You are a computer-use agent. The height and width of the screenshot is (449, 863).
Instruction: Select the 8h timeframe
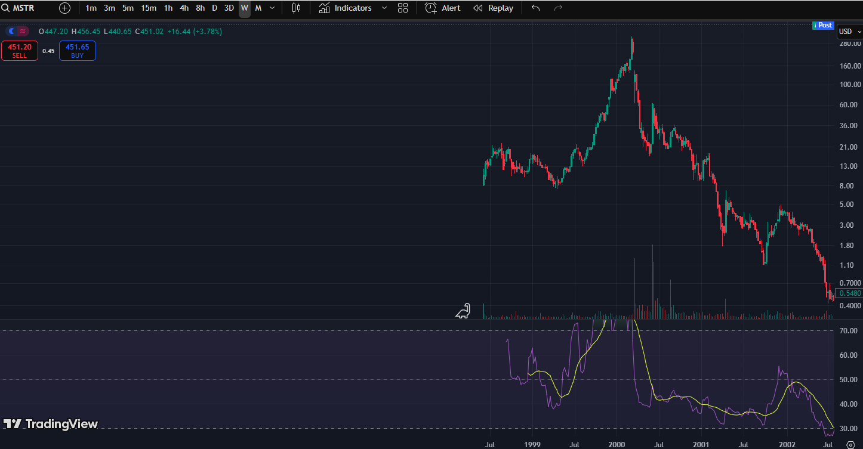200,8
